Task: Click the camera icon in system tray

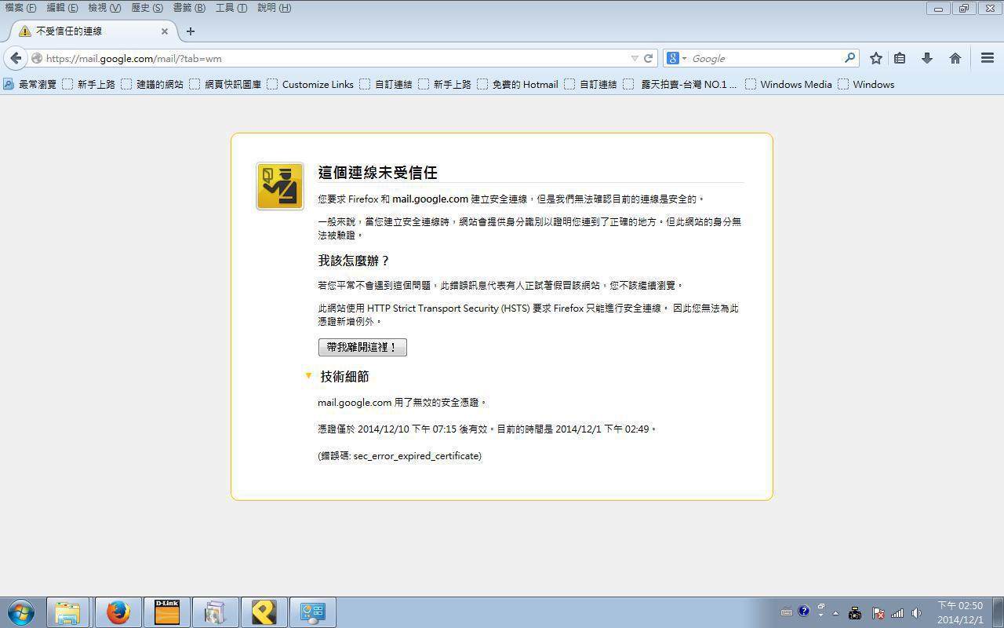Action: coord(855,613)
